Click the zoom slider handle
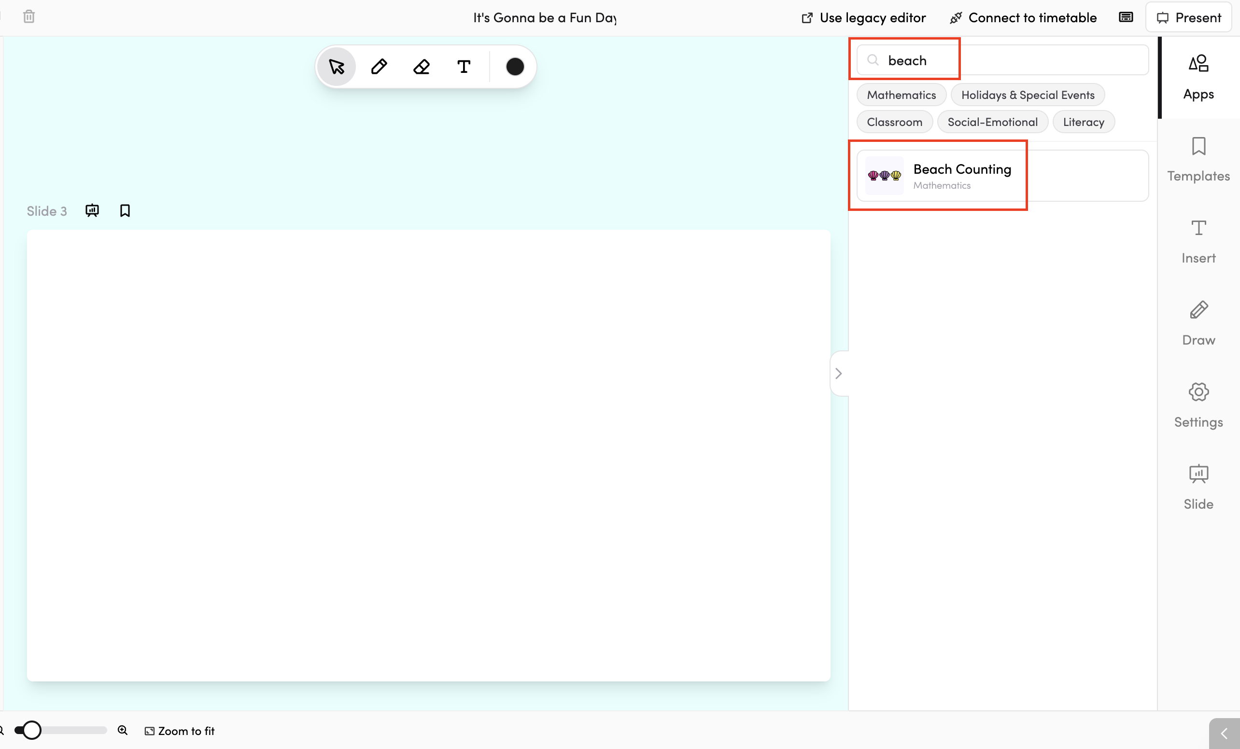Image resolution: width=1240 pixels, height=749 pixels. [x=32, y=730]
